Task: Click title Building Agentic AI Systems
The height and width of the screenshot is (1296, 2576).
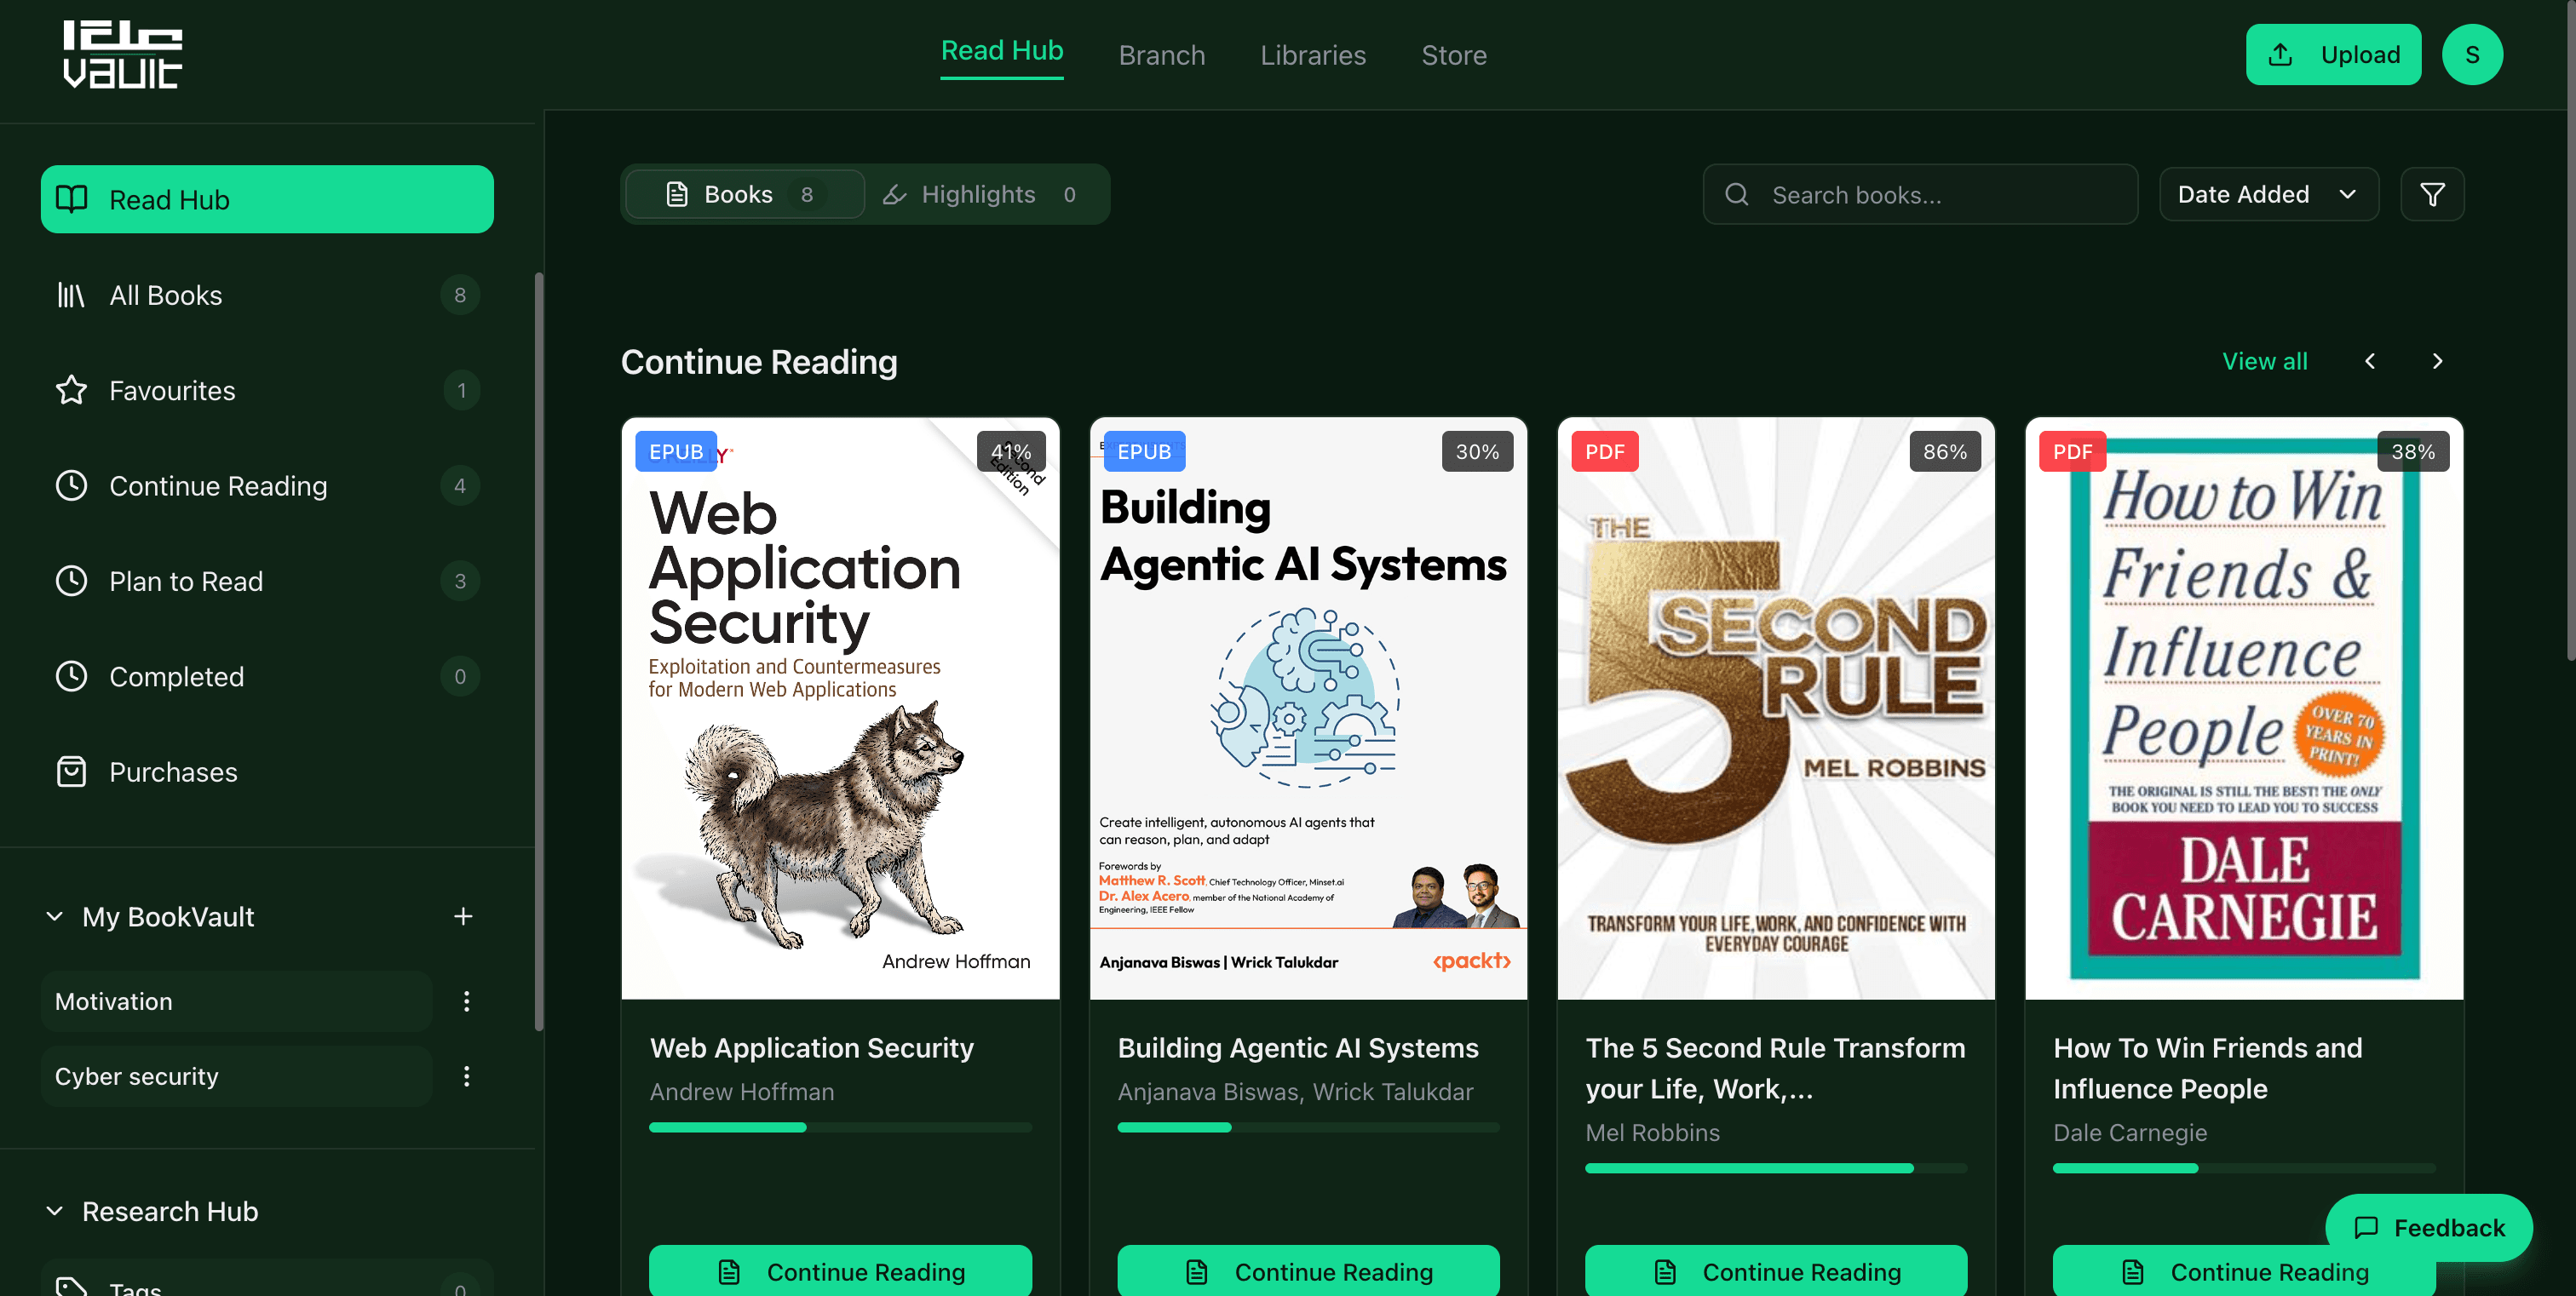Action: click(1297, 1047)
